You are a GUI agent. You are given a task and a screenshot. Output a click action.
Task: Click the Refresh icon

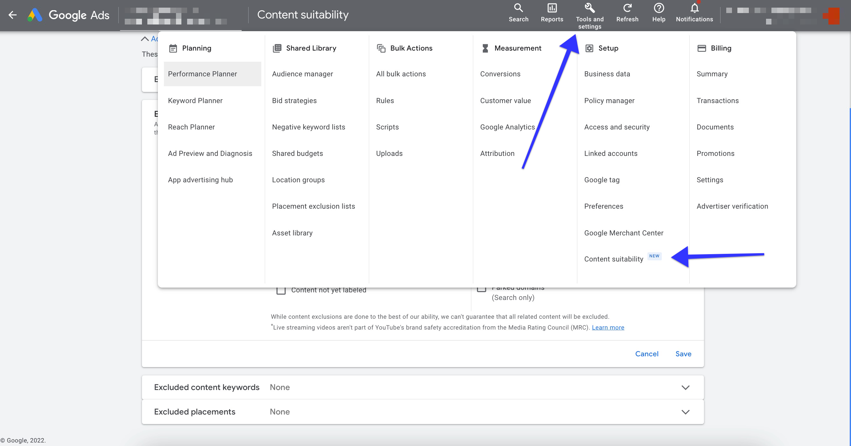coord(627,8)
